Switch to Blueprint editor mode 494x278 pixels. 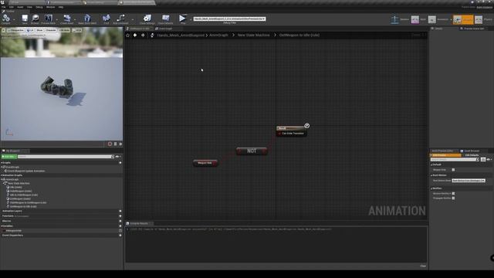click(463, 19)
